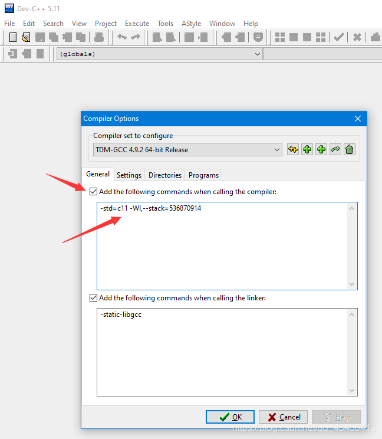Viewport: 382px width, 439px height.
Task: Click the Indent toolbar icon
Action: (x=189, y=37)
